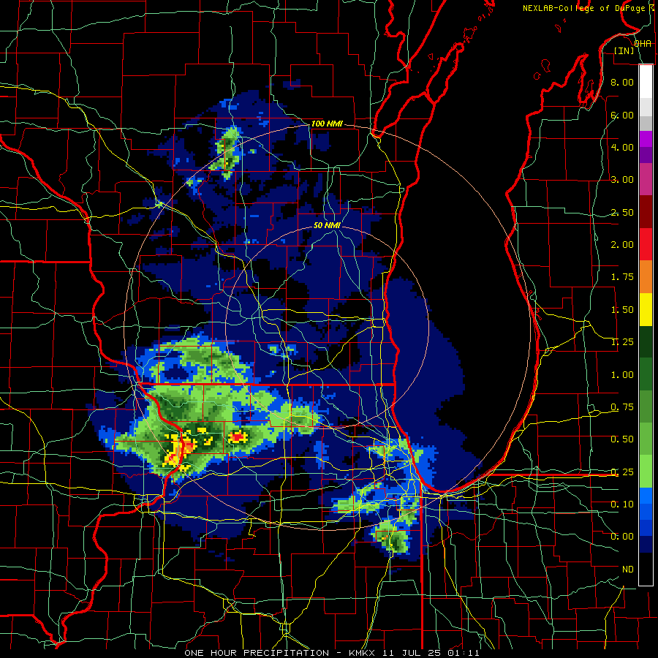
Task: Pick the dark maroon swatch near 2.50
Action: (x=646, y=212)
